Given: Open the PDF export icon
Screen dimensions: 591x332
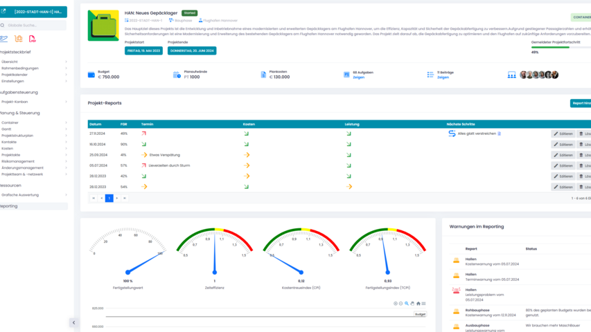Looking at the screenshot, I should tap(32, 39).
